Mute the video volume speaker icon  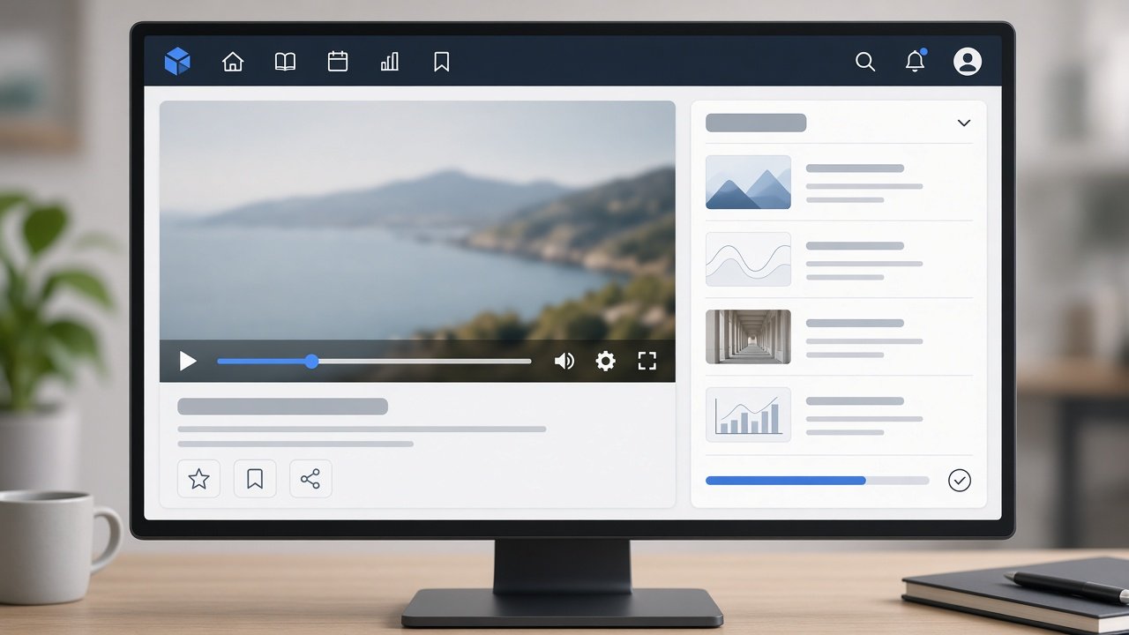[564, 361]
